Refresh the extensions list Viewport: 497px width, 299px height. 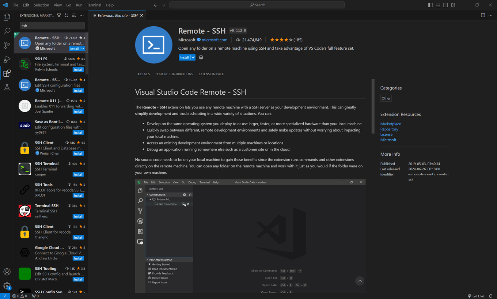[x=67, y=15]
